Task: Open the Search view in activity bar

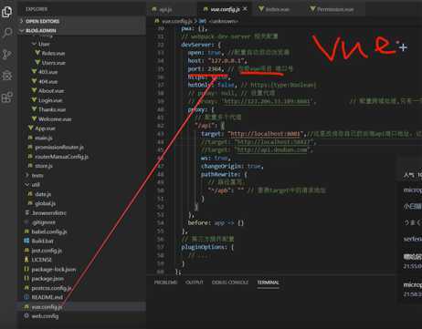Action: [7, 33]
